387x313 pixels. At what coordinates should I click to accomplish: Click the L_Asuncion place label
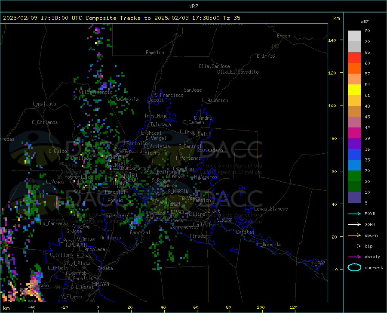pyautogui.click(x=215, y=100)
